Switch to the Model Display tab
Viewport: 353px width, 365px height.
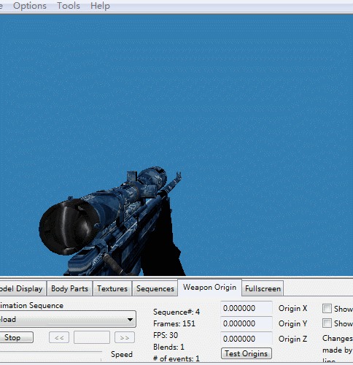pos(23,288)
